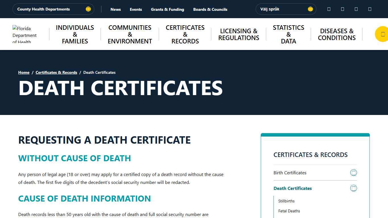Click the Certificates & Records breadcrumb link
Screen dimensions: 388x218
(56, 72)
